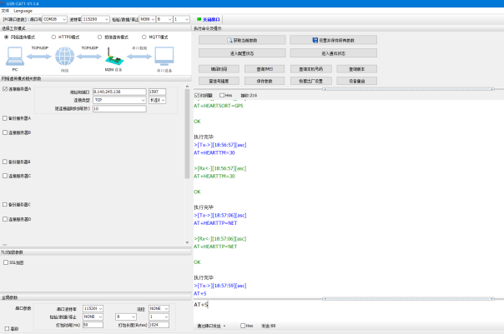Click the serial device monitor icon
The height and width of the screenshot is (334, 504).
pos(164,57)
